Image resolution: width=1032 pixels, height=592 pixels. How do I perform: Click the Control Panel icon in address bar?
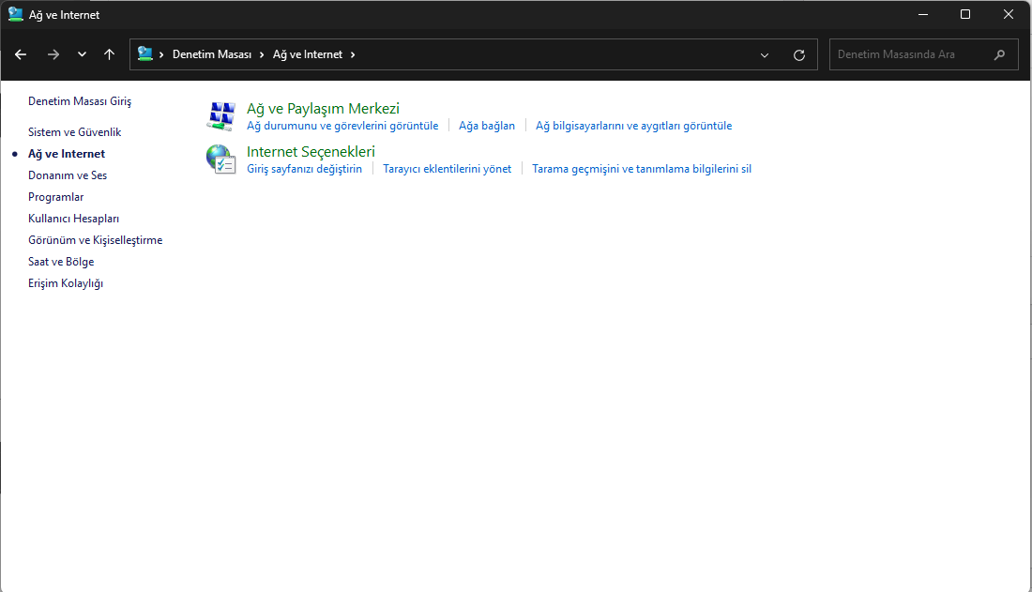(x=144, y=54)
